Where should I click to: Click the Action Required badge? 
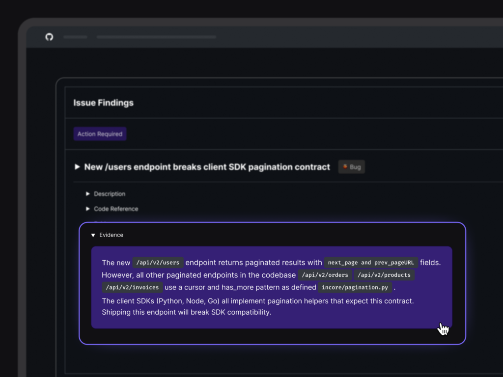[100, 134]
